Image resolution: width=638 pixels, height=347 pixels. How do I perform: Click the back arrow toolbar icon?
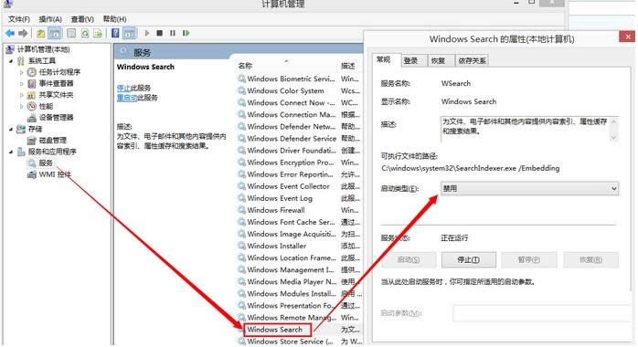(x=10, y=33)
